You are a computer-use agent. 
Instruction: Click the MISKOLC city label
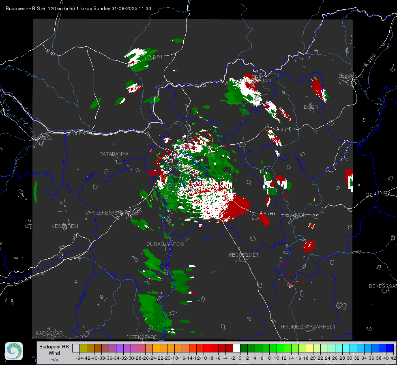[352, 76]
